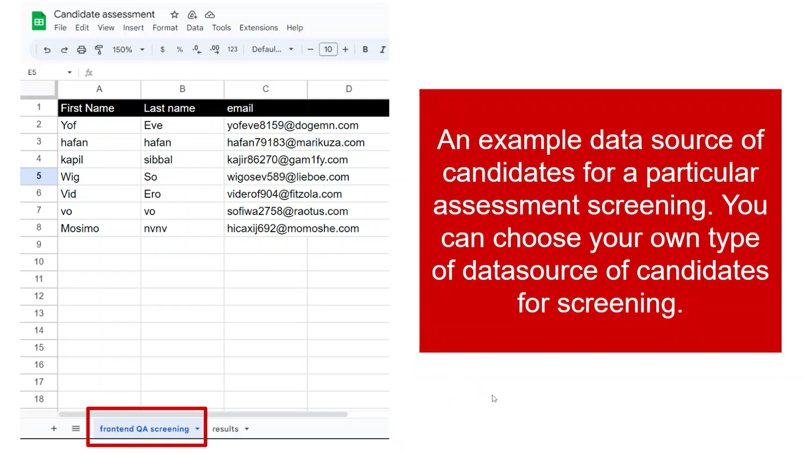Undo the last action

point(47,49)
